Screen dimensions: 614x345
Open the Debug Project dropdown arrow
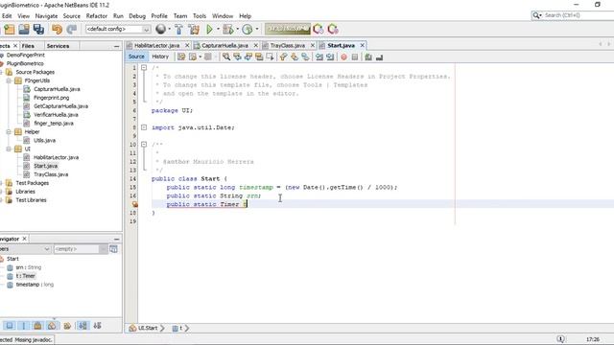coord(237,30)
